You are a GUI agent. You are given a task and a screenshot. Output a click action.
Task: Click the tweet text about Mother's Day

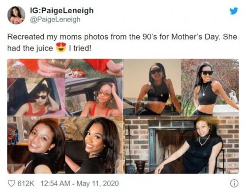(x=122, y=42)
